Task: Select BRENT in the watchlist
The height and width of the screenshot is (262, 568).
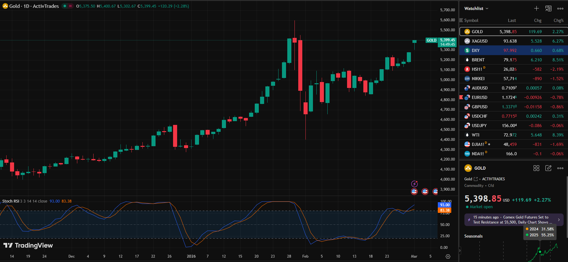Action: pos(478,60)
